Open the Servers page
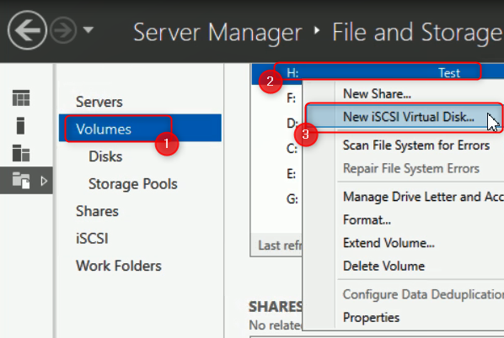 pyautogui.click(x=99, y=102)
